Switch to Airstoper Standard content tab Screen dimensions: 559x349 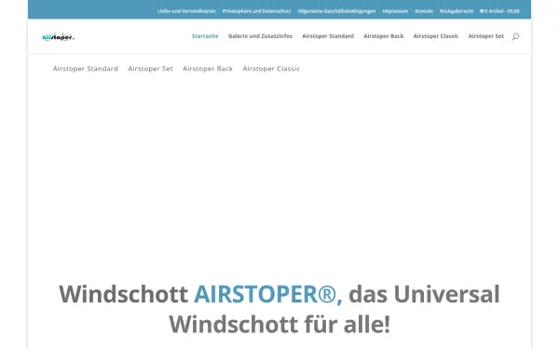point(86,68)
